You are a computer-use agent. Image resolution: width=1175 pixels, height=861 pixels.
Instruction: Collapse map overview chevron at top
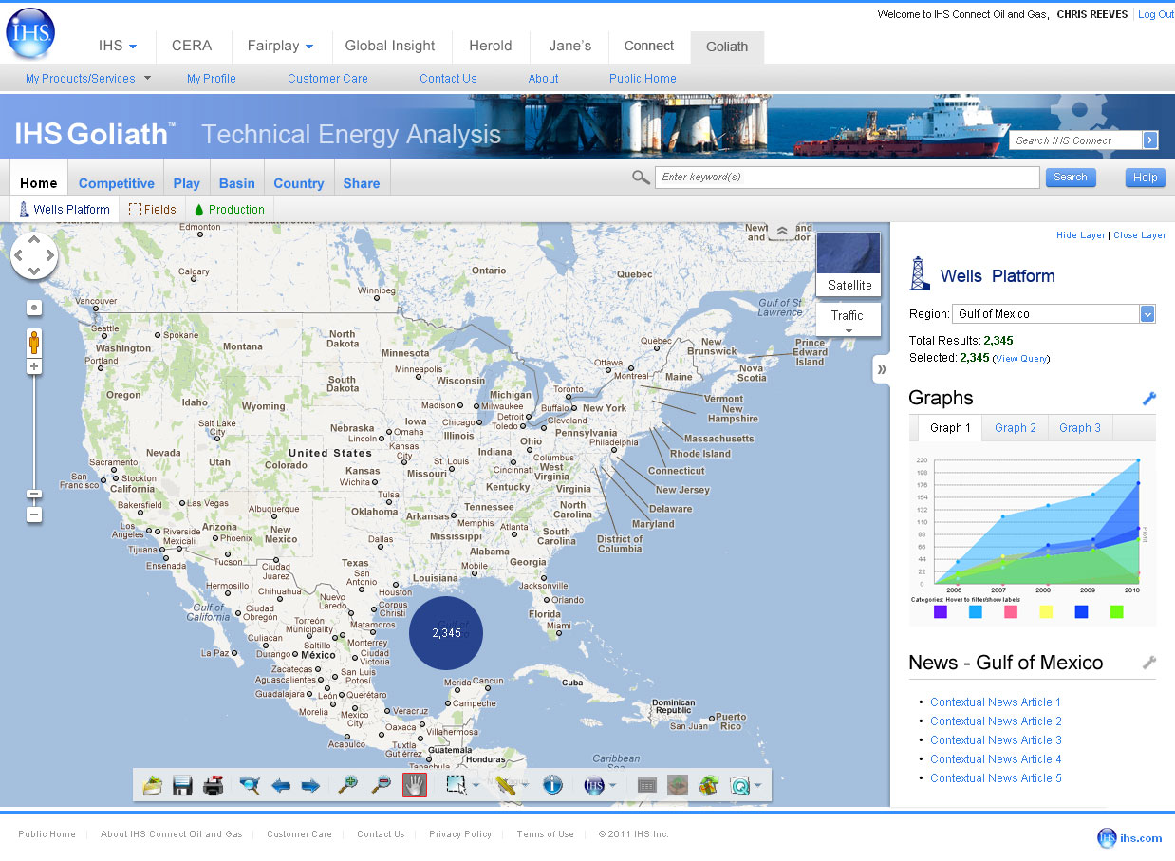(782, 231)
